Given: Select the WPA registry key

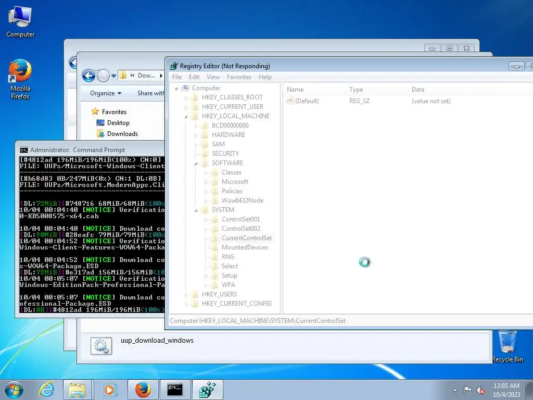Looking at the screenshot, I should (228, 285).
